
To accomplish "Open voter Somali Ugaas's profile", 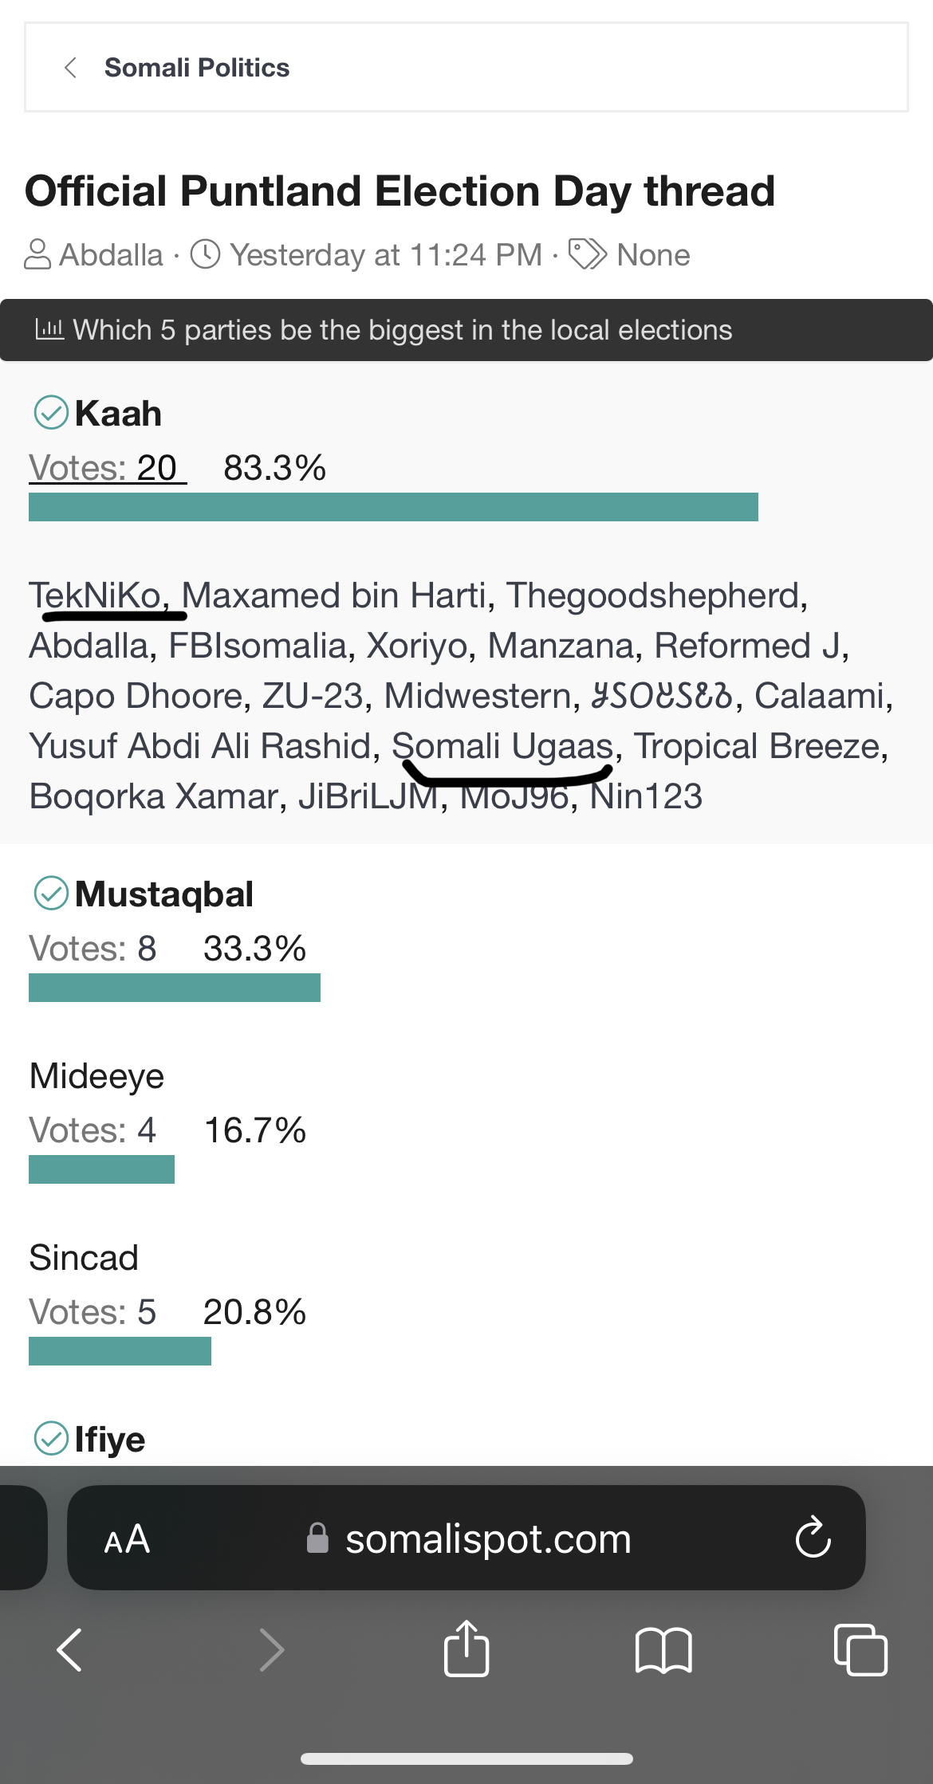I will tap(502, 746).
